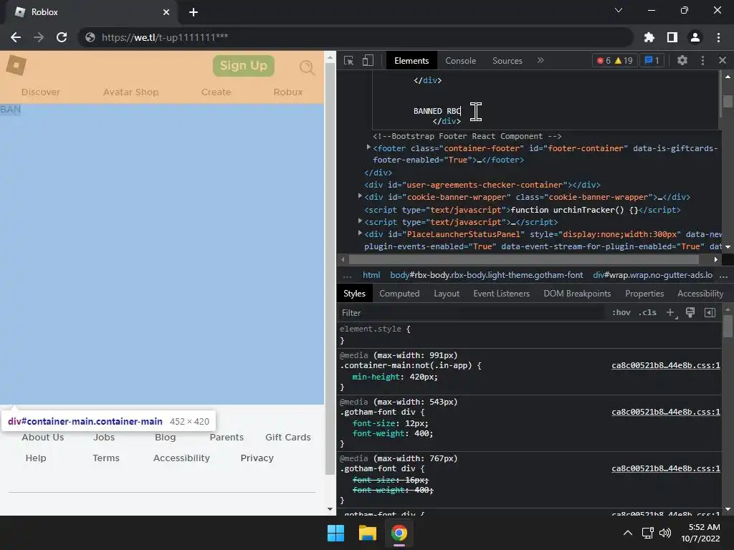Select div#wrap in the breadcrumb

652,275
